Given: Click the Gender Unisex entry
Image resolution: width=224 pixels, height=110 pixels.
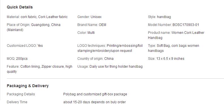Looking at the screenshot, I should (x=90, y=17).
